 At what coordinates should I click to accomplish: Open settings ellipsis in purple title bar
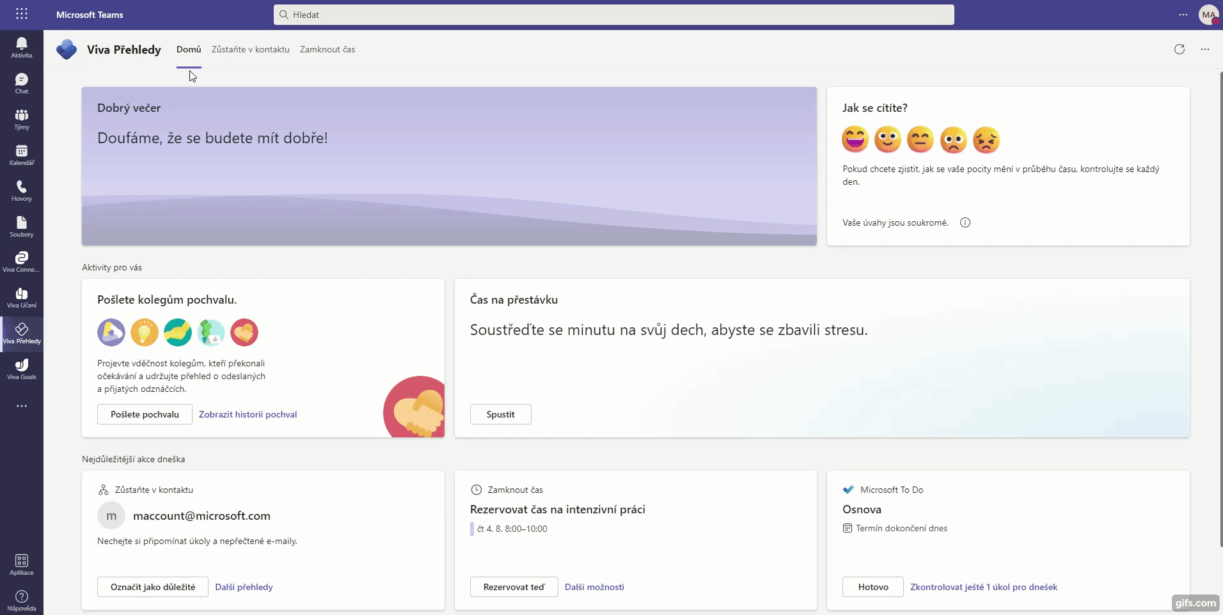1183,14
